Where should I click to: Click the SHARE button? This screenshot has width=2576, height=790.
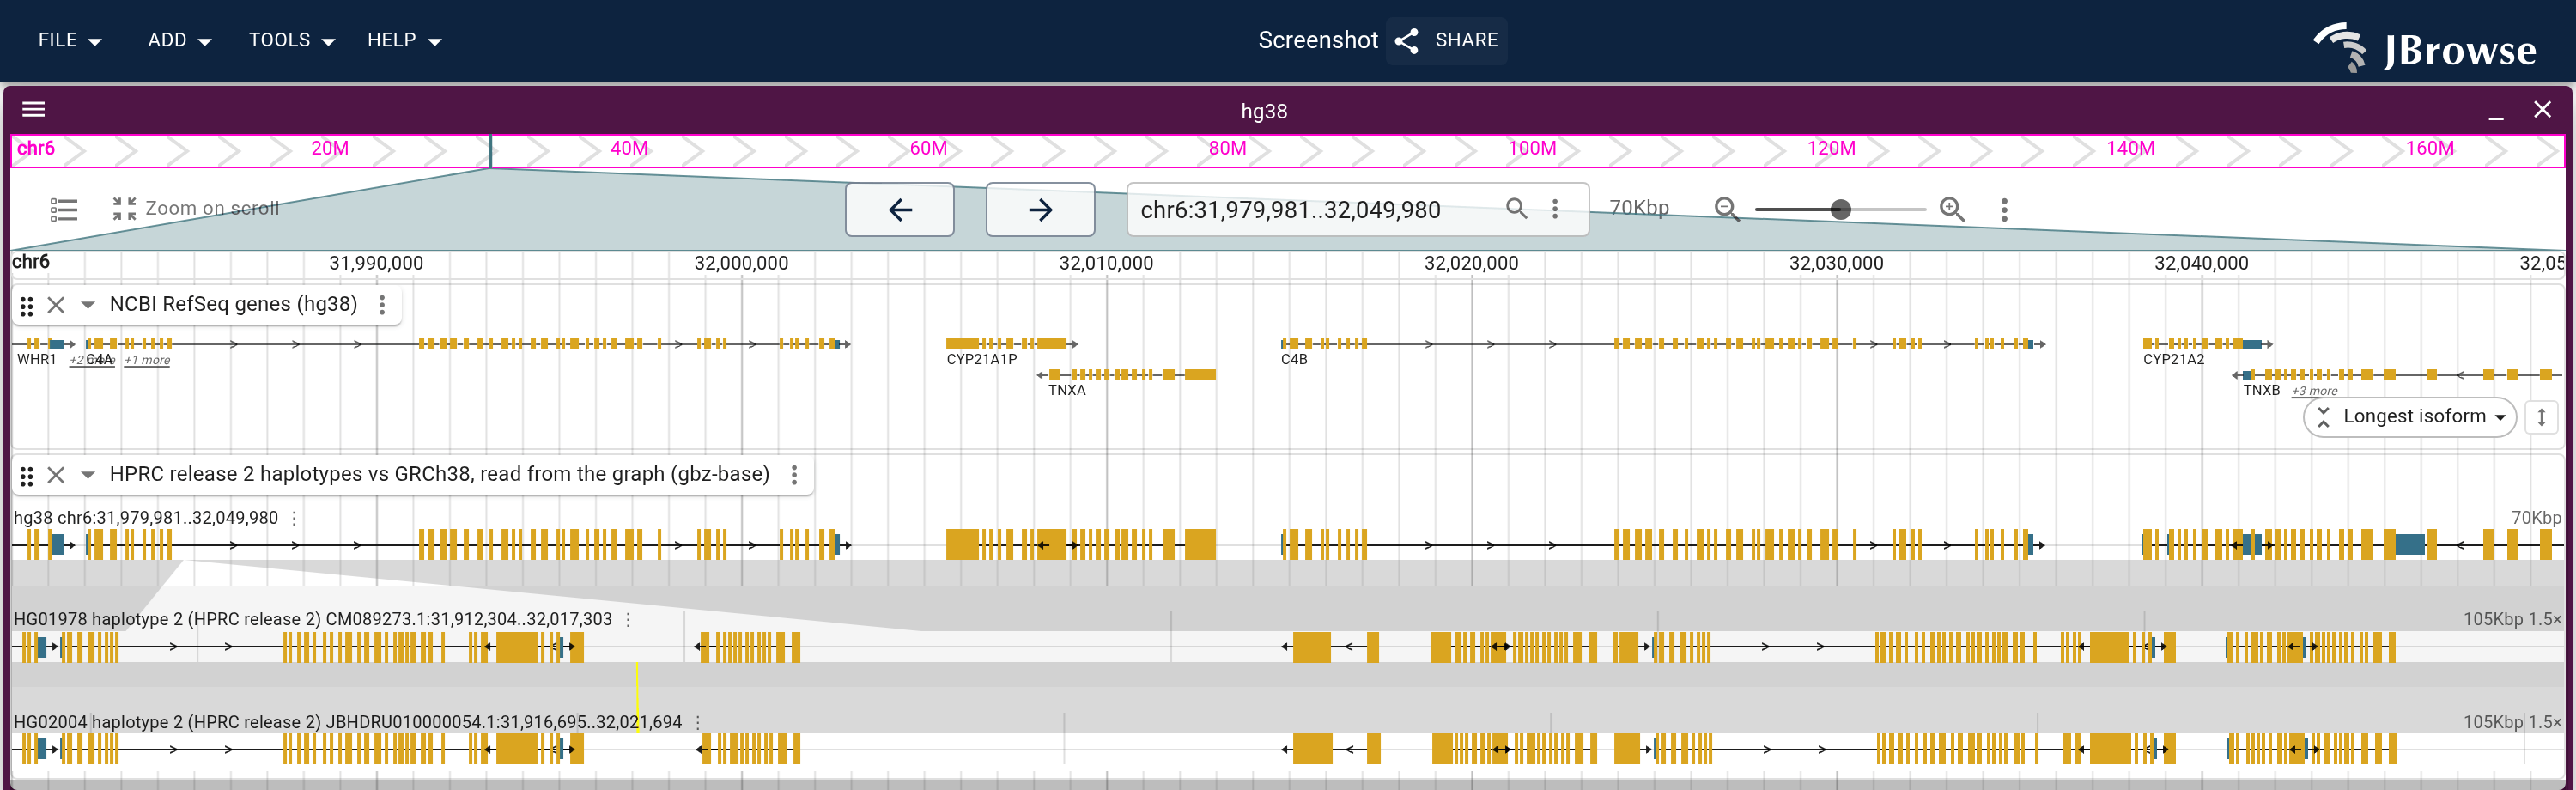pyautogui.click(x=1446, y=40)
